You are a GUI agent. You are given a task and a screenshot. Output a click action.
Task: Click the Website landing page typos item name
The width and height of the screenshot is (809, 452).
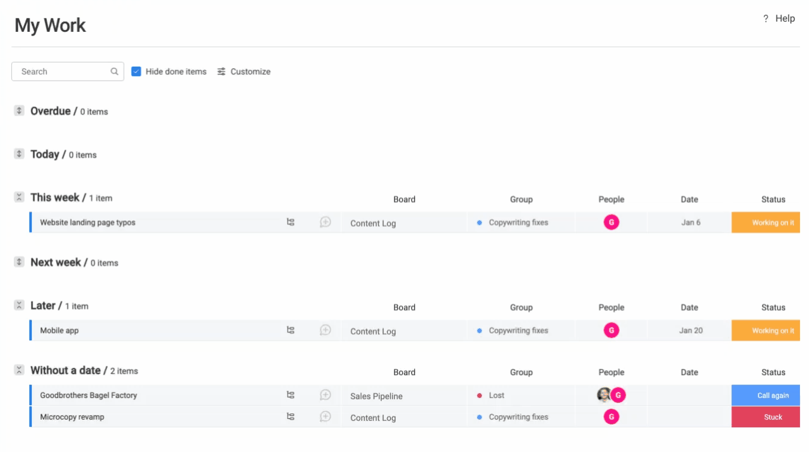pyautogui.click(x=88, y=222)
